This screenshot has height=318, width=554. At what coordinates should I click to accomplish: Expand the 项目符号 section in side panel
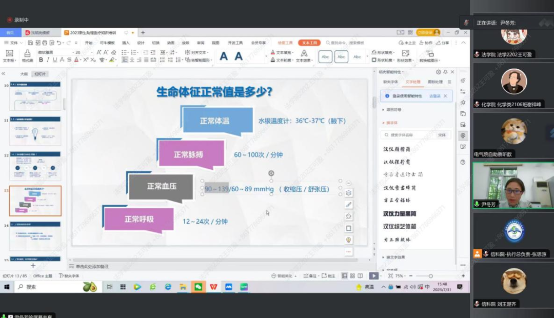(x=393, y=109)
